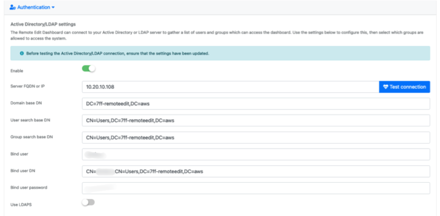Disable the Enable toggle switch
Viewport: 440px width, 216px height.
(x=88, y=69)
